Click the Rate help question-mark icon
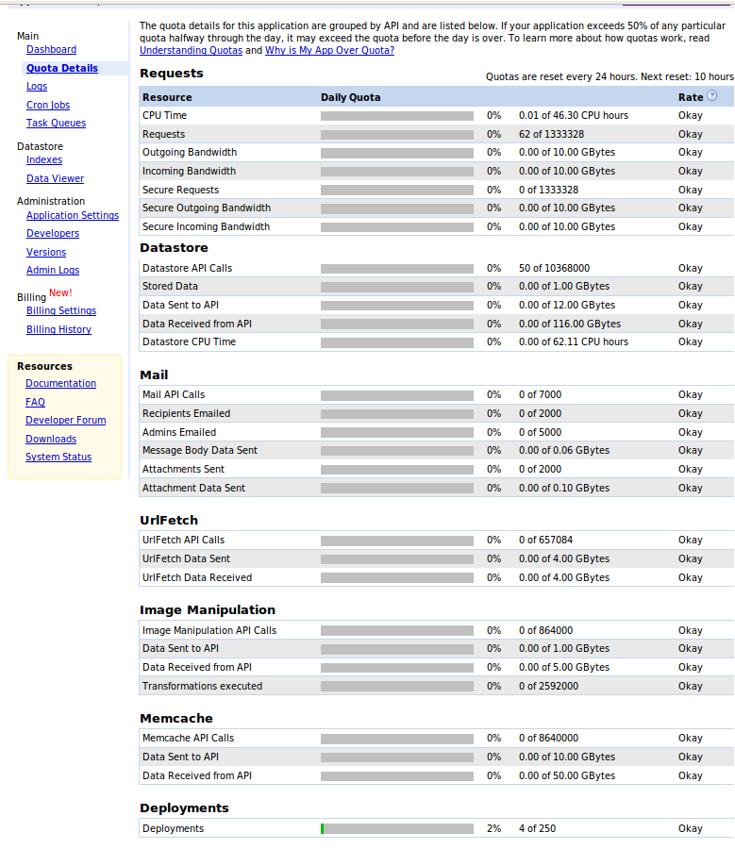735x849 pixels. pos(711,96)
